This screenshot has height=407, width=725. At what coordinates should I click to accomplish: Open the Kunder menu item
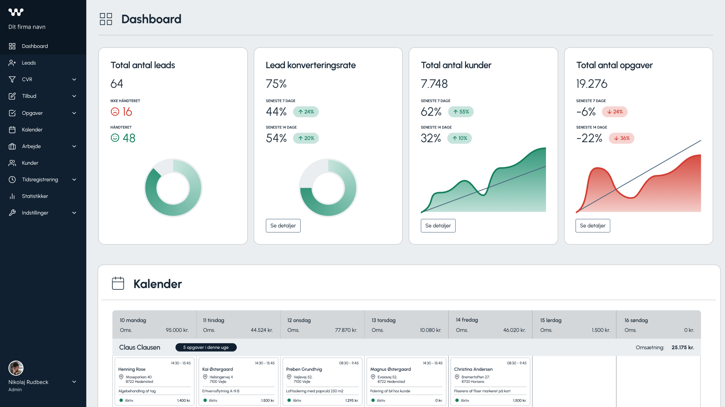coord(30,163)
